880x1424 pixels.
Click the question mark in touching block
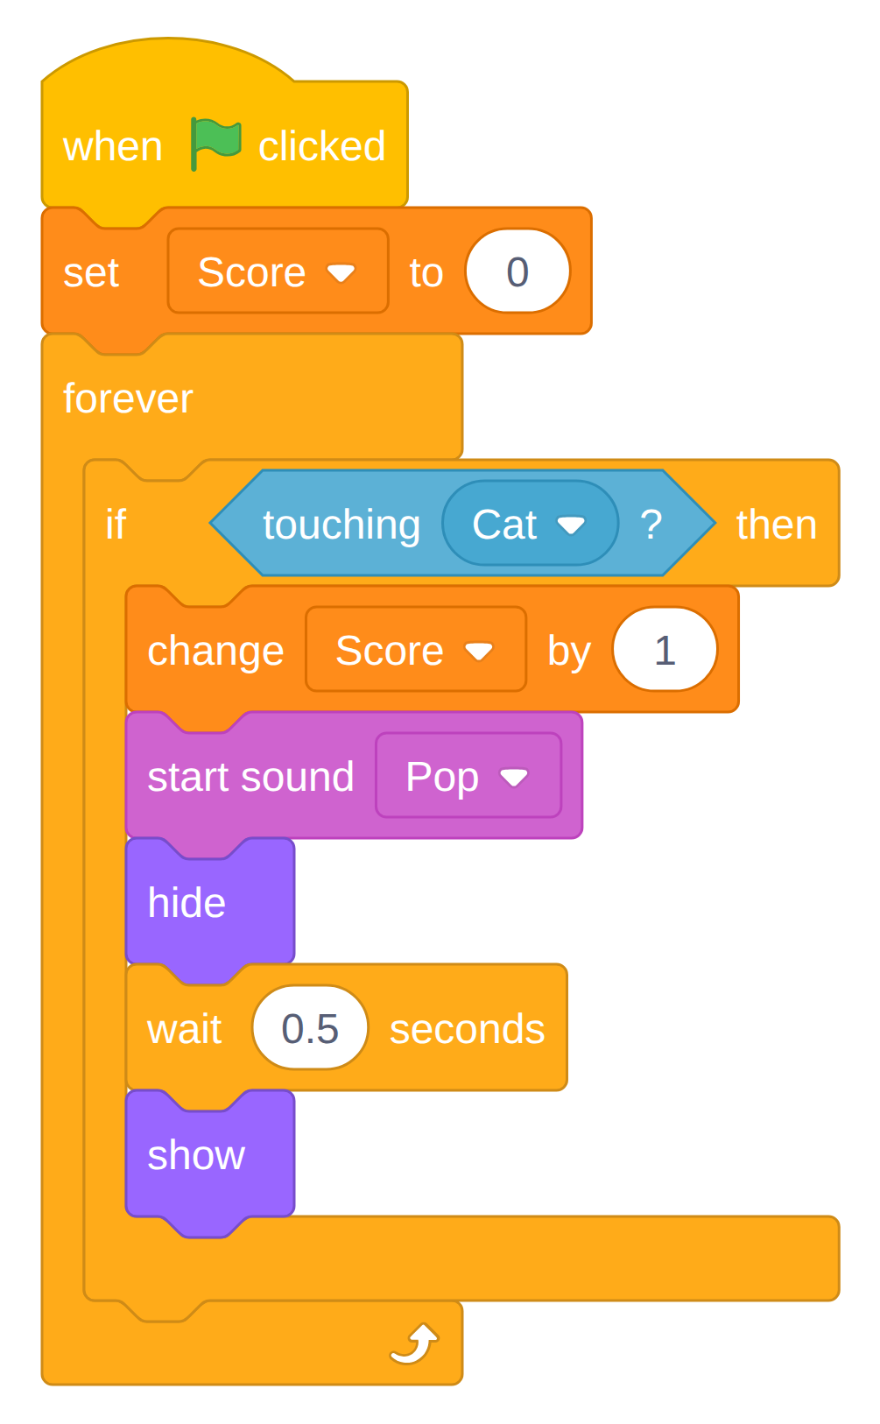point(651,525)
